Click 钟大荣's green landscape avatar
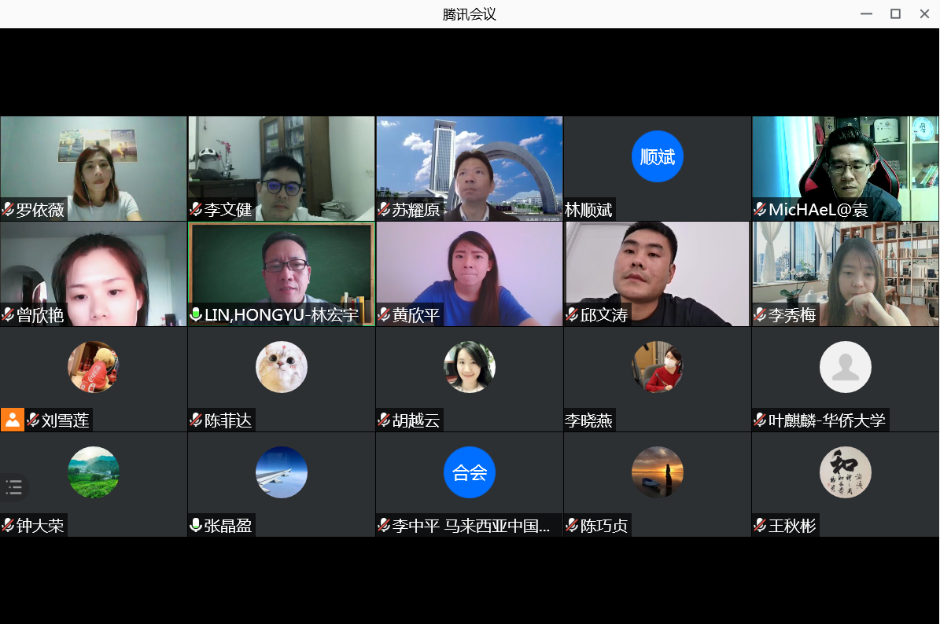 pyautogui.click(x=94, y=472)
